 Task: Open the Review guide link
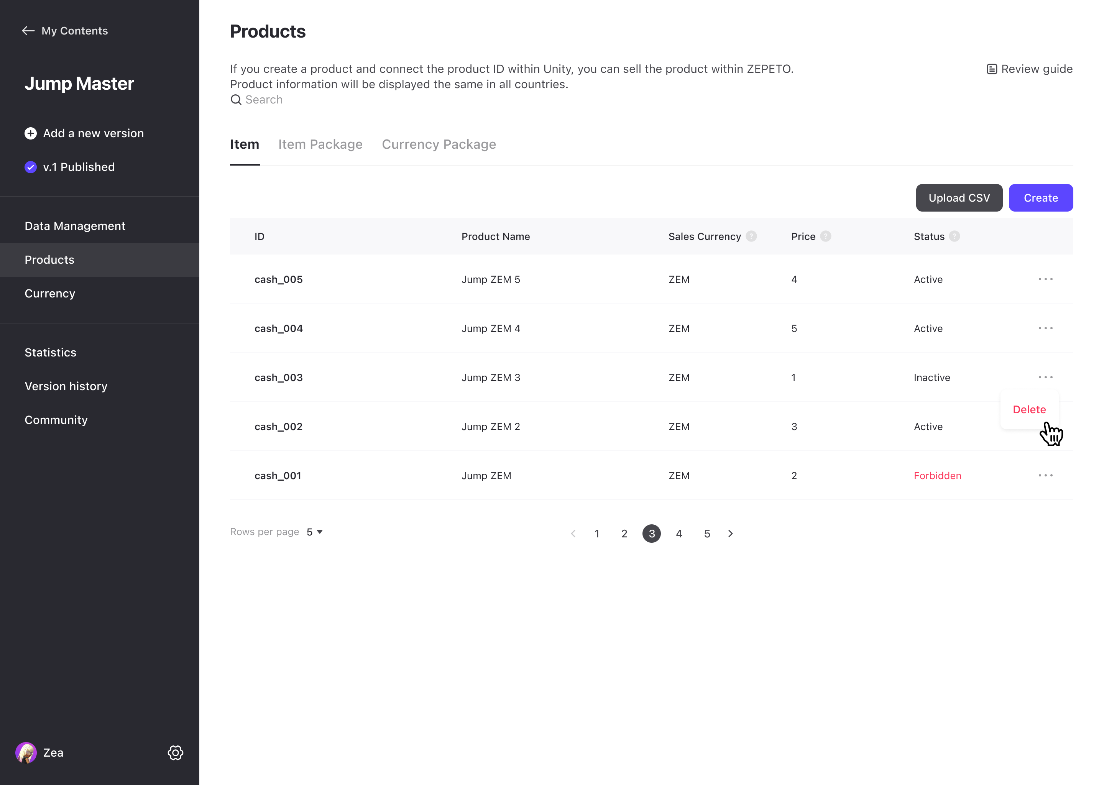(1029, 69)
